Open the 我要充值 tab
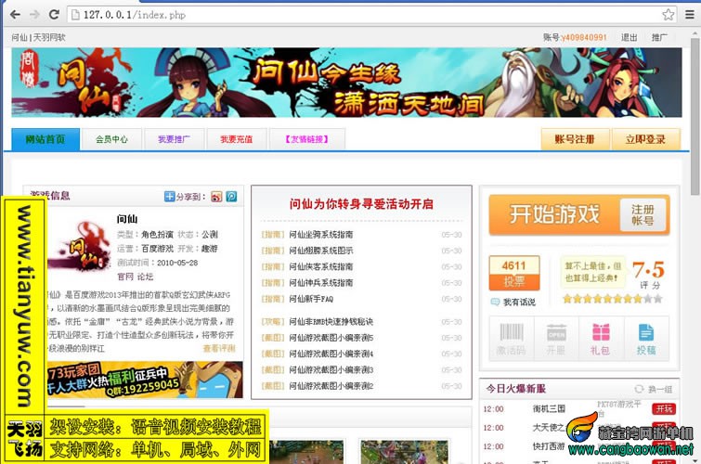Image resolution: width=701 pixels, height=464 pixels. point(237,139)
